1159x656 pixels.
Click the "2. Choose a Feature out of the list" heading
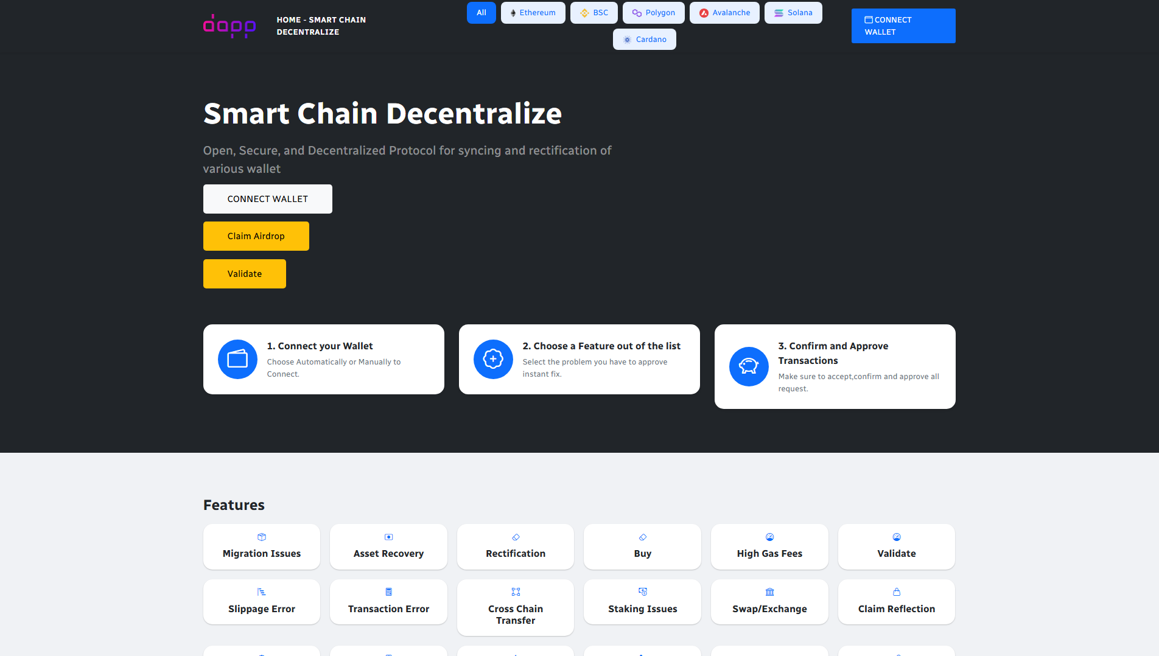tap(601, 346)
